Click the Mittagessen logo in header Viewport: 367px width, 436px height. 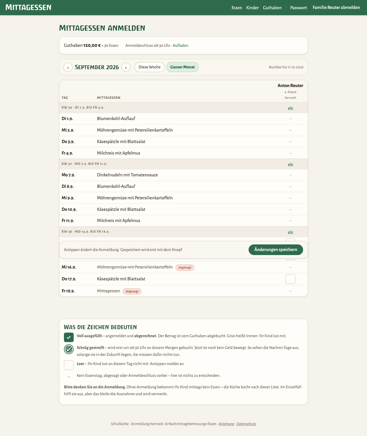pyautogui.click(x=28, y=7)
